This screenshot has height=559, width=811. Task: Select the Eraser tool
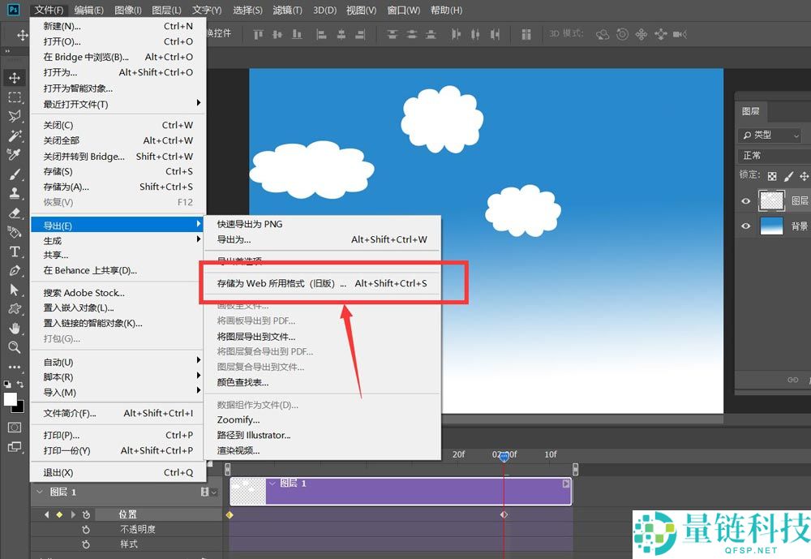pos(14,213)
